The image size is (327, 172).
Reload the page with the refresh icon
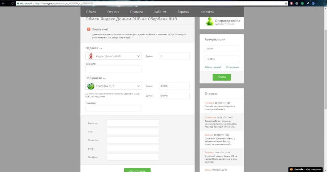click(x=12, y=3)
